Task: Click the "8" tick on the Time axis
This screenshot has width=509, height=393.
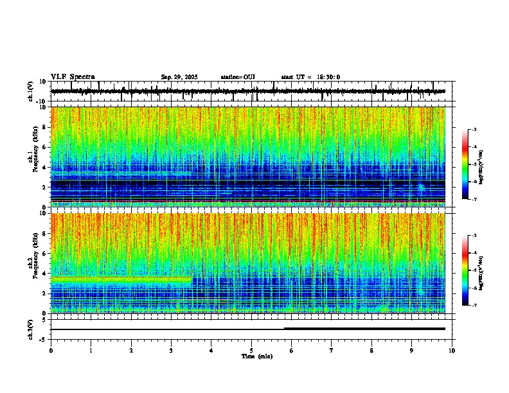Action: [371, 351]
